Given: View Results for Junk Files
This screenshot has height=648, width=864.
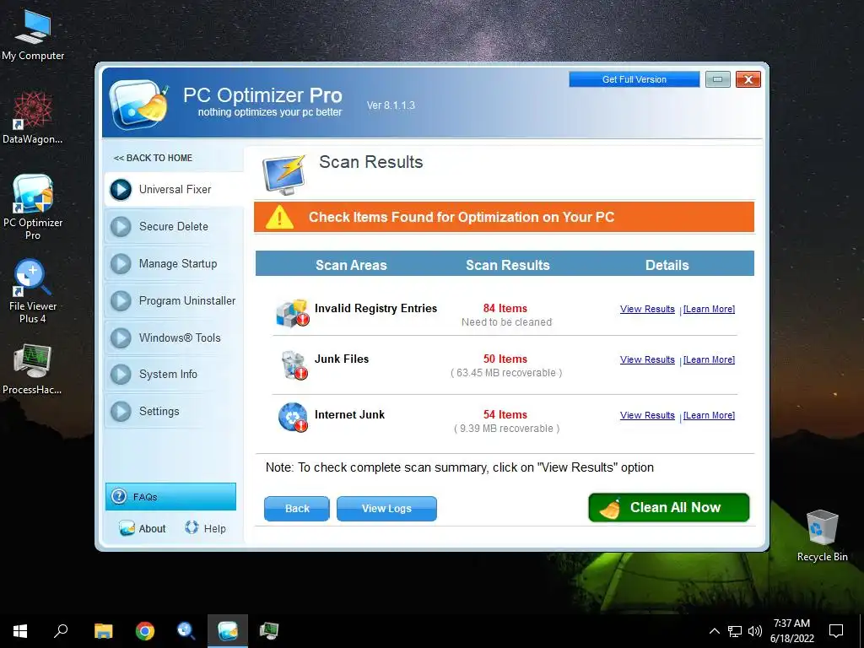Looking at the screenshot, I should pyautogui.click(x=647, y=359).
